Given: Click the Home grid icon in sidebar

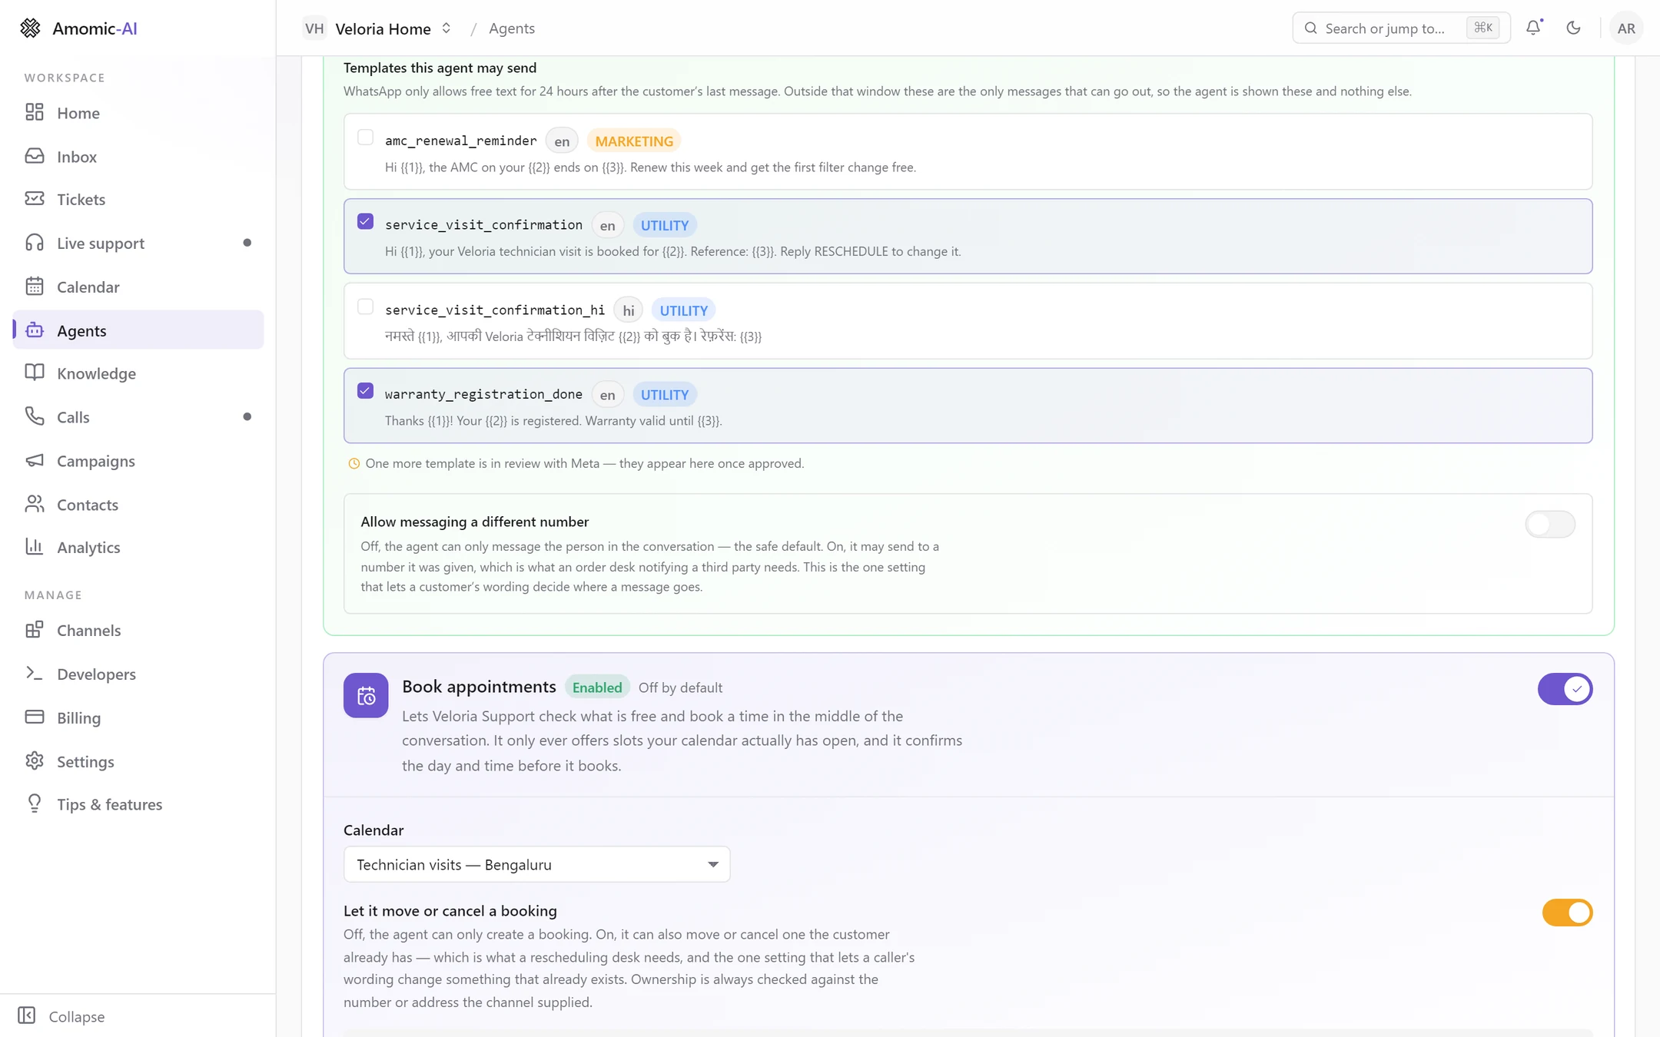Looking at the screenshot, I should [35, 112].
